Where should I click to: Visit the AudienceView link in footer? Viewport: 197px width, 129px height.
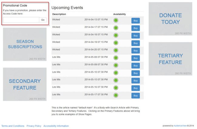(180, 126)
